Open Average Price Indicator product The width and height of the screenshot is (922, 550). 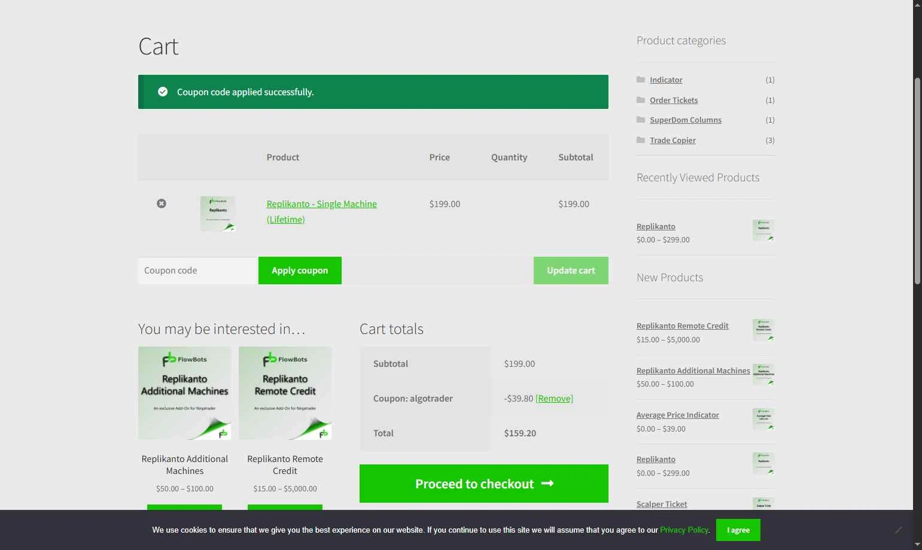tap(678, 415)
